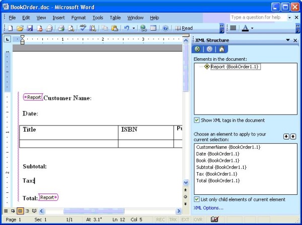Open the Insert menu
This screenshot has width=302, height=225.
pyautogui.click(x=59, y=18)
